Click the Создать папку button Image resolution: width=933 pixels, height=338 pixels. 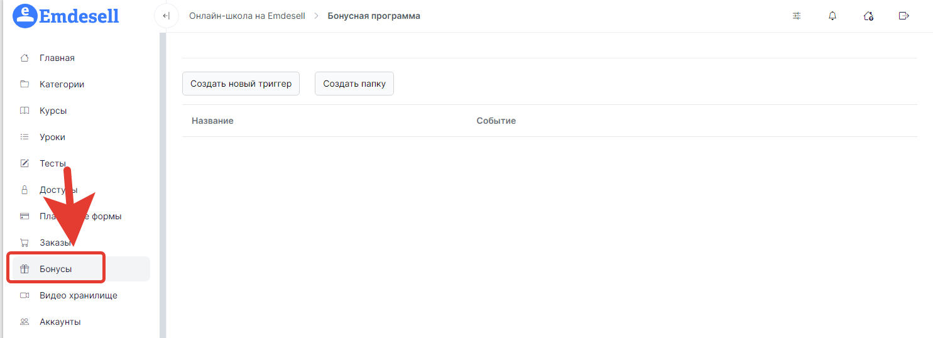pyautogui.click(x=354, y=84)
